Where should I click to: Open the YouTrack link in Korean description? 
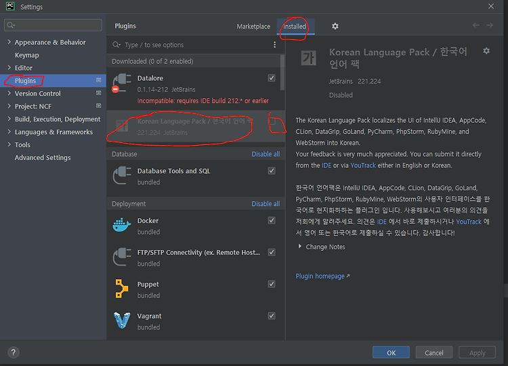469,222
